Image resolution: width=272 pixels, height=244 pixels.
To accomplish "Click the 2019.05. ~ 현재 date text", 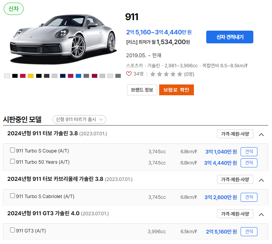I will [x=143, y=55].
